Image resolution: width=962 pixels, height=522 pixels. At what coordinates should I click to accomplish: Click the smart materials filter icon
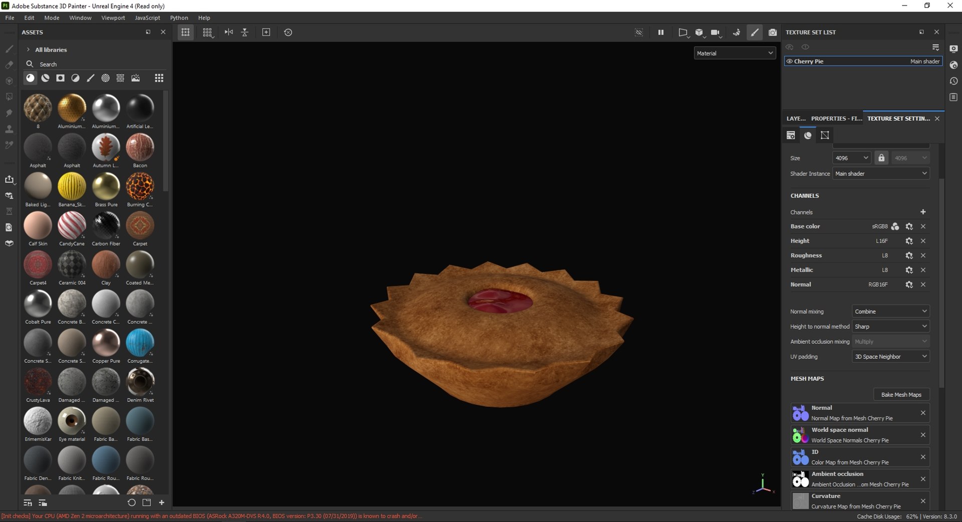pyautogui.click(x=46, y=78)
